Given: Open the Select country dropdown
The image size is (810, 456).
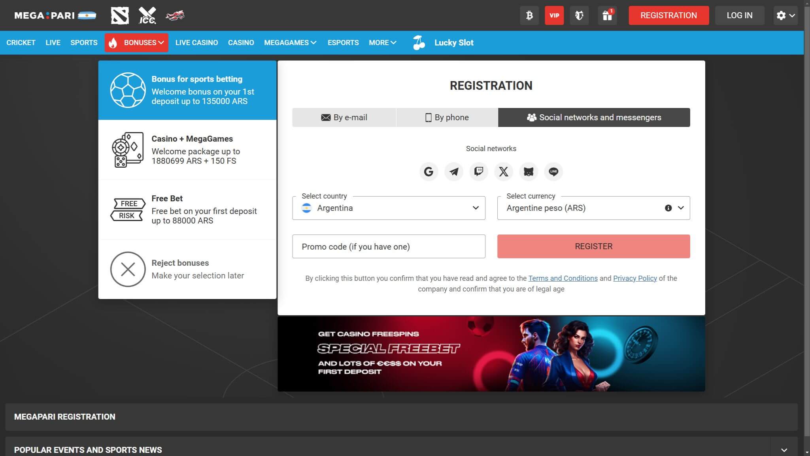Looking at the screenshot, I should click(389, 208).
